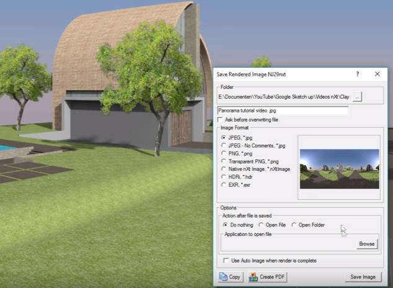This screenshot has width=393, height=288.
Task: Select the Open Folder action option
Action: coord(294,225)
